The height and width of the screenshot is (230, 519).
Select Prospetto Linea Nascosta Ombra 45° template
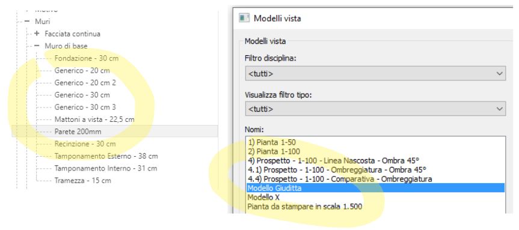[x=333, y=160]
